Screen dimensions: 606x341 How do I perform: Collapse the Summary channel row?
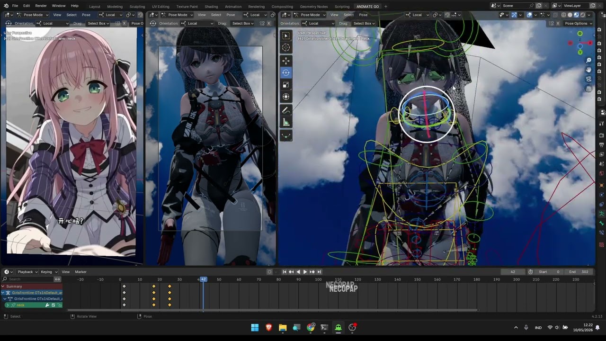click(3, 287)
